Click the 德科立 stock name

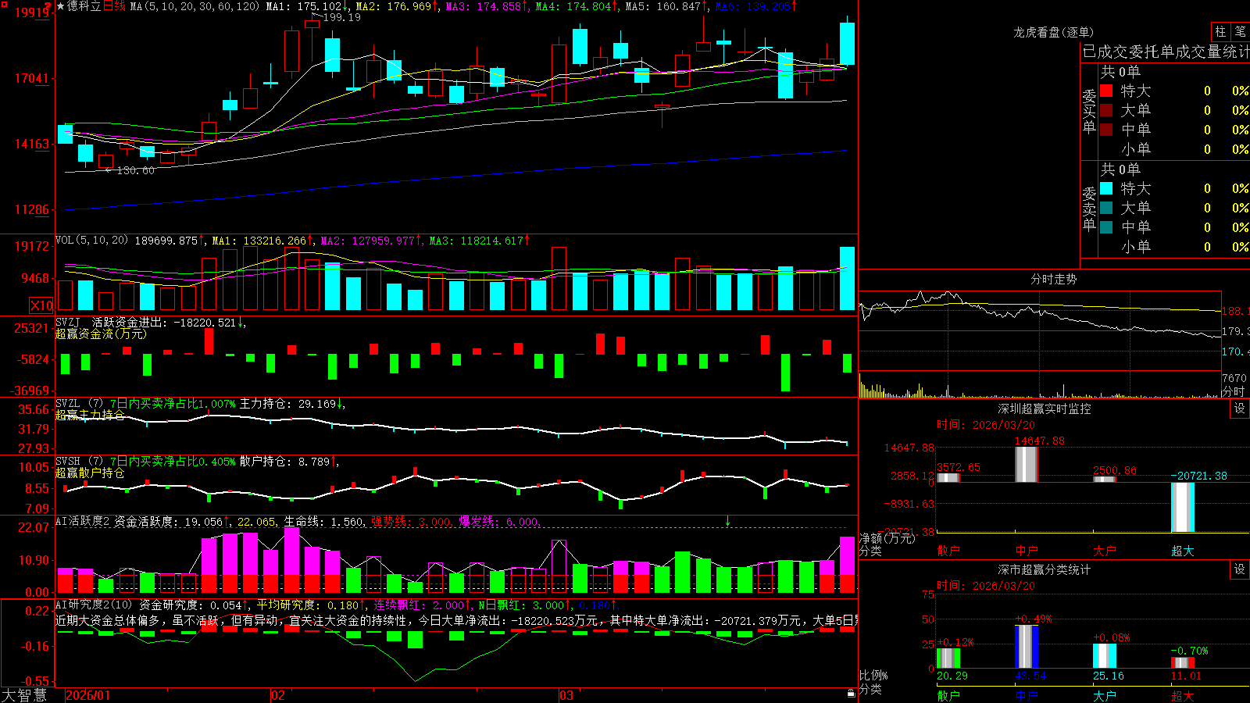[x=84, y=6]
